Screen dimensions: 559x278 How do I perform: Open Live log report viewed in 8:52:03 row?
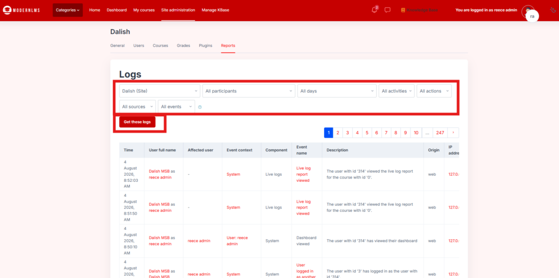304,174
